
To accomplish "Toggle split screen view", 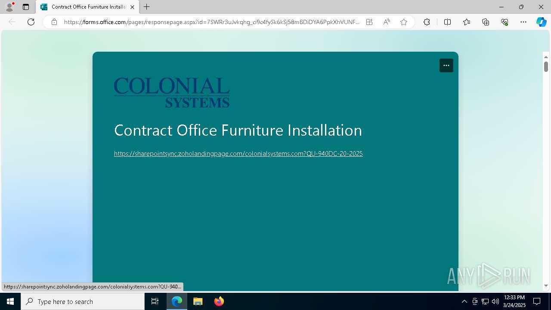I will point(447,22).
